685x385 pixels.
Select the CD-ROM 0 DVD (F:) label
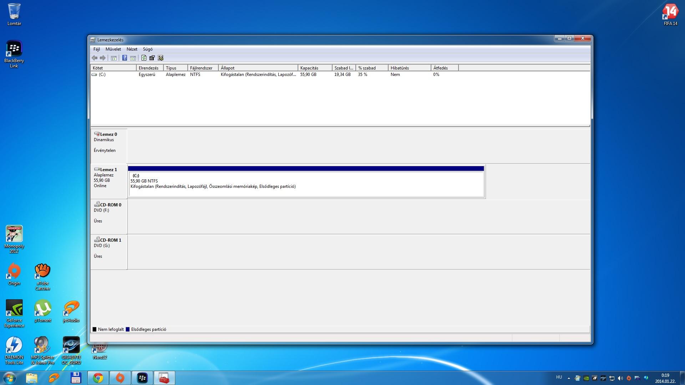(108, 216)
